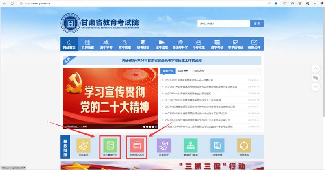
Task: Go to 信息公开 in navigation bar
Action: [x=254, y=44]
